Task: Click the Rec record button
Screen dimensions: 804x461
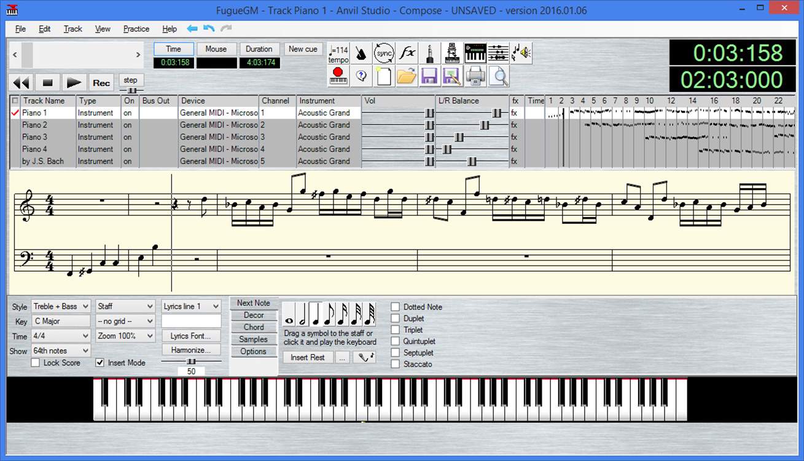Action: tap(101, 83)
